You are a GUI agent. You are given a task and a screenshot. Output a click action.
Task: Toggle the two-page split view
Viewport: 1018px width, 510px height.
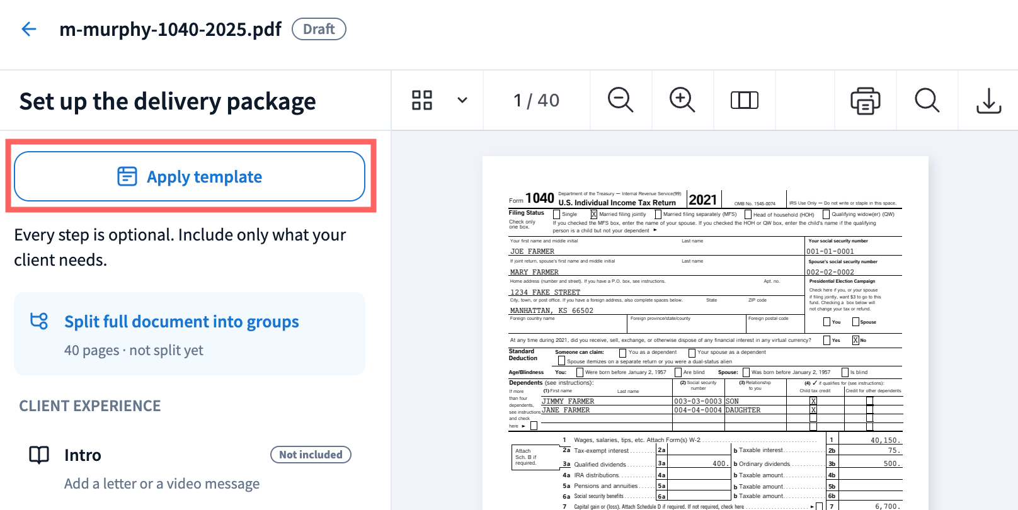coord(745,100)
